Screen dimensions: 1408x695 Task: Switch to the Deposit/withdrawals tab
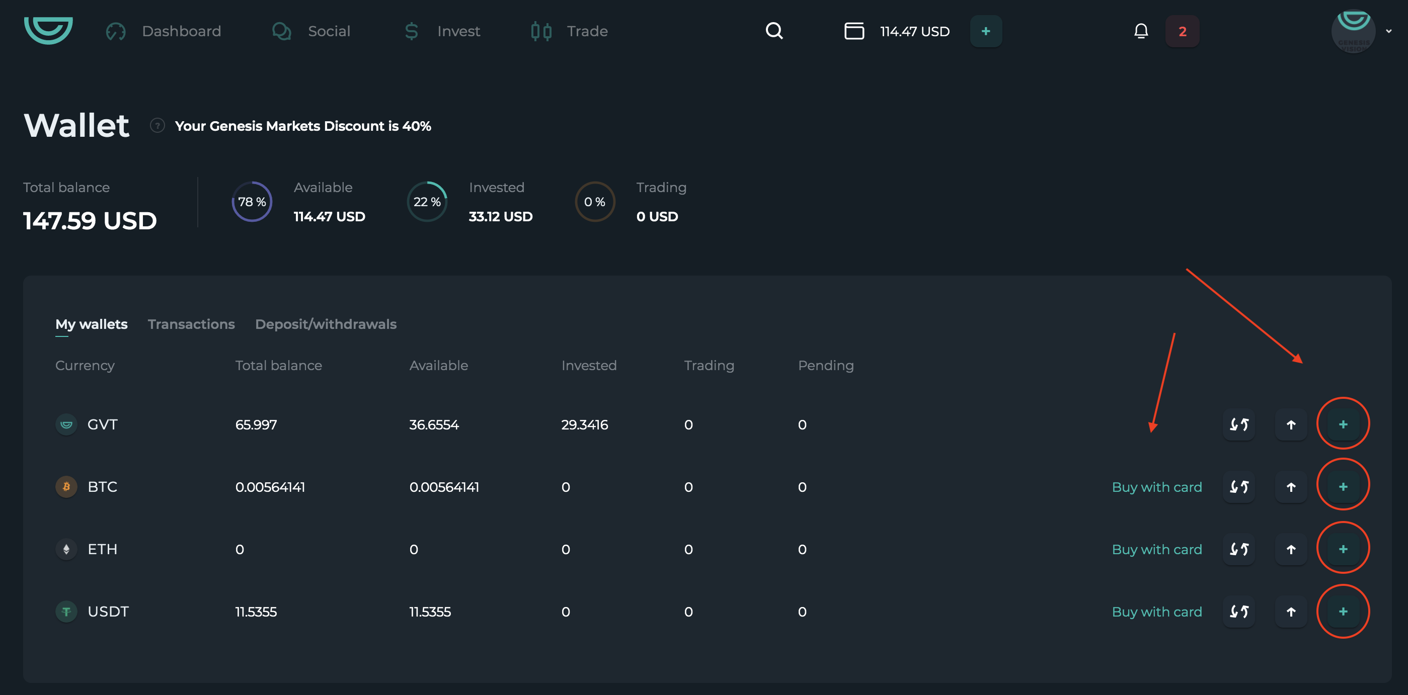326,324
